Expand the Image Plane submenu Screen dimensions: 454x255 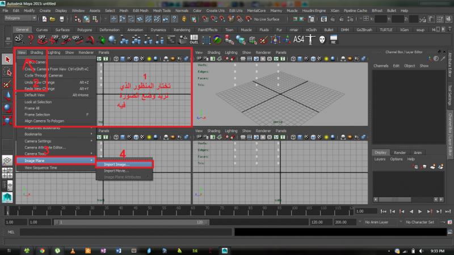56,160
